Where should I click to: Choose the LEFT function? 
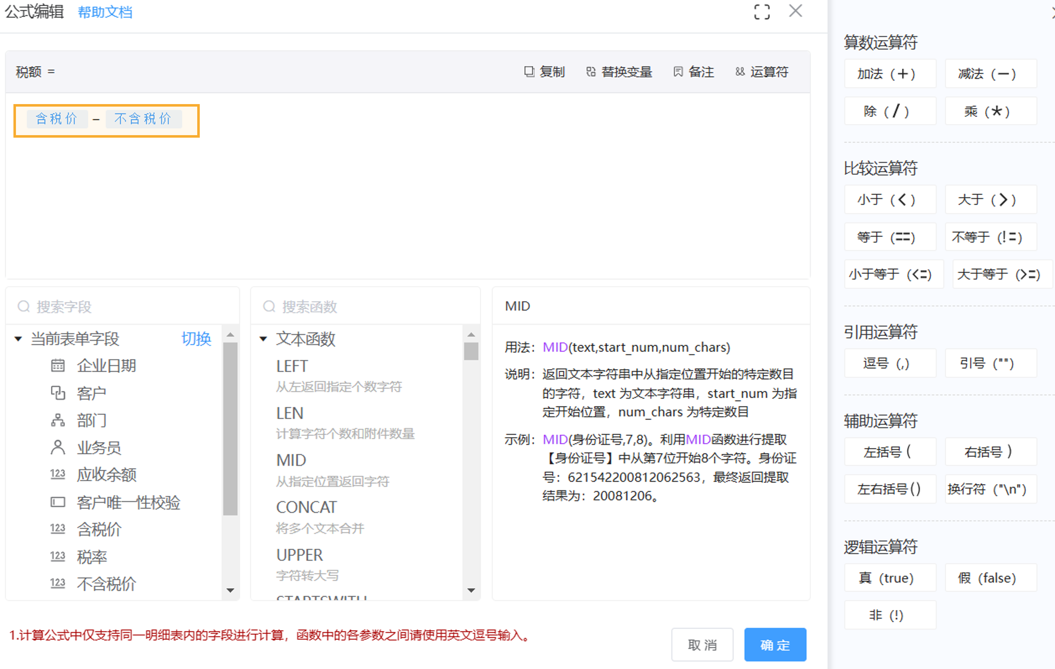pos(292,366)
